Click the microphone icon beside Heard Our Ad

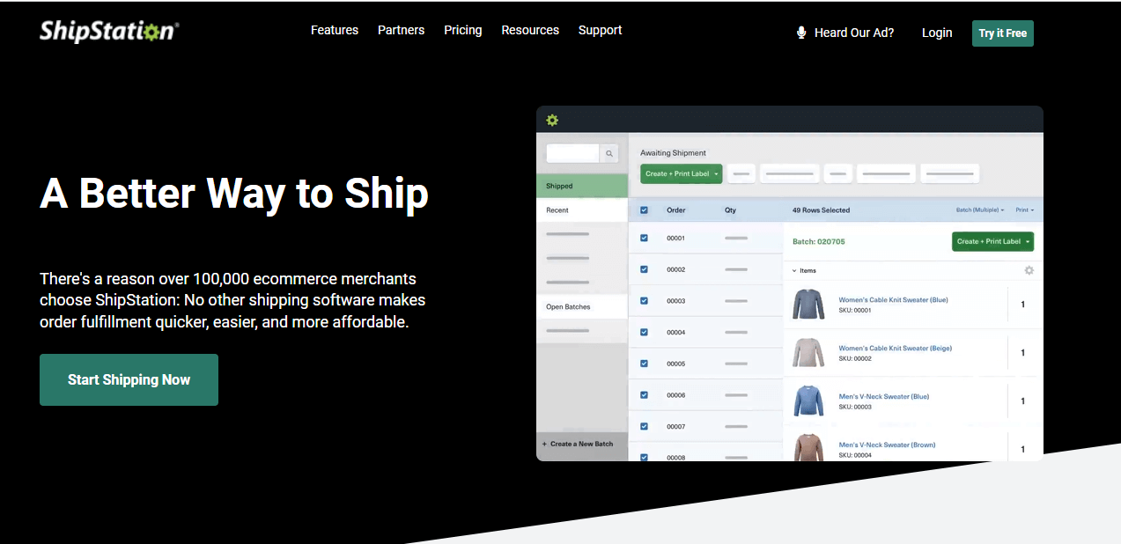point(801,33)
